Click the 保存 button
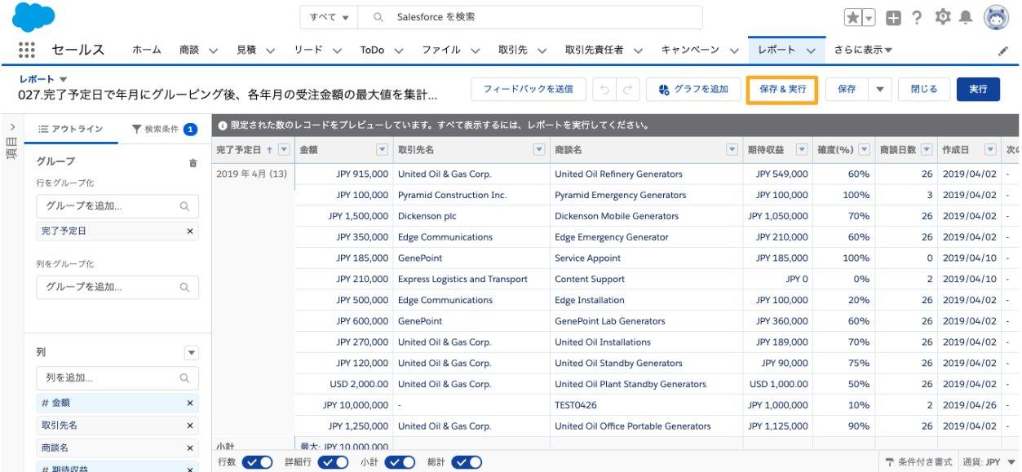The width and height of the screenshot is (1022, 472). coord(847,90)
